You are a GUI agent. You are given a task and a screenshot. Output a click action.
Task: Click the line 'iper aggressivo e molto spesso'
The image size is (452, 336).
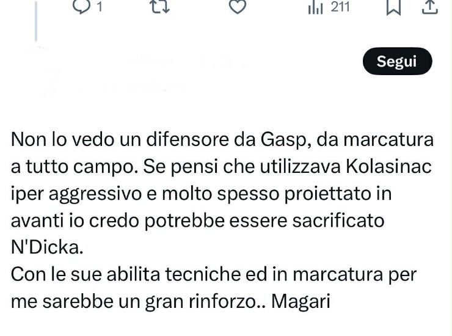pyautogui.click(x=201, y=194)
